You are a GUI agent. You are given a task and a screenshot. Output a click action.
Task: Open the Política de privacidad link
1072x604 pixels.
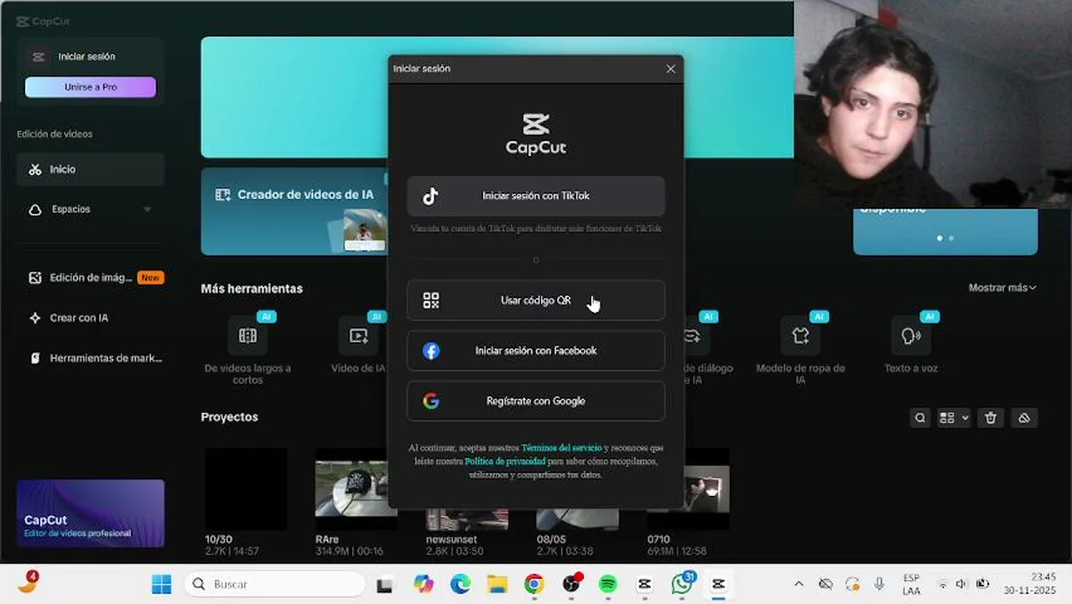pyautogui.click(x=505, y=461)
